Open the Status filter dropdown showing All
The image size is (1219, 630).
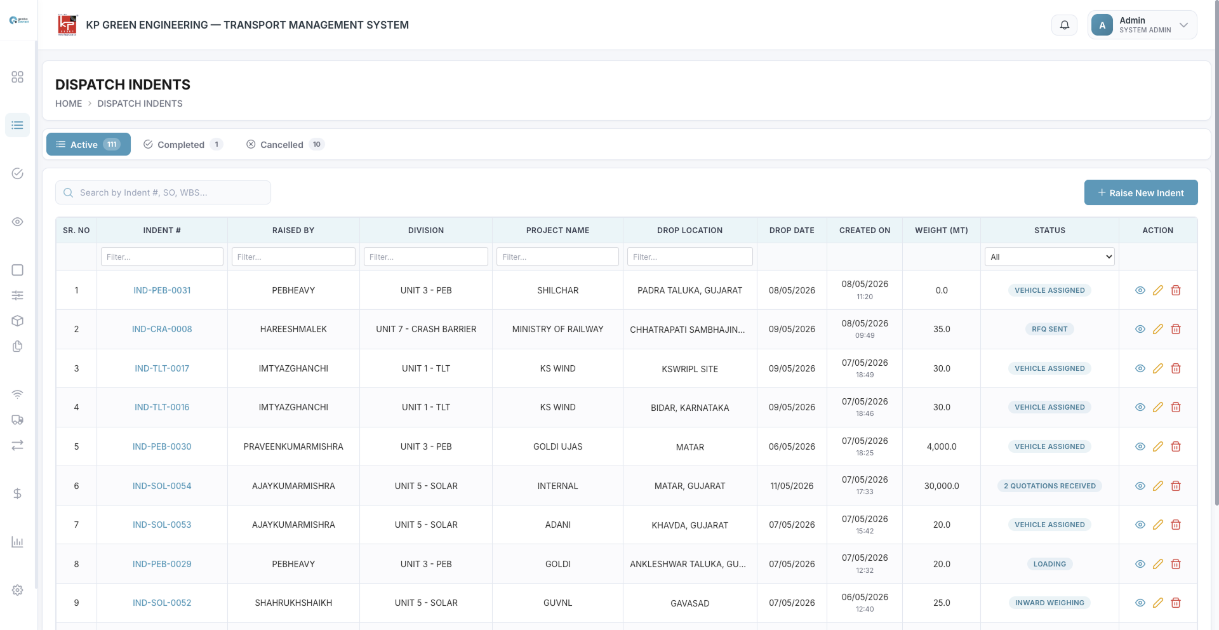click(1049, 257)
